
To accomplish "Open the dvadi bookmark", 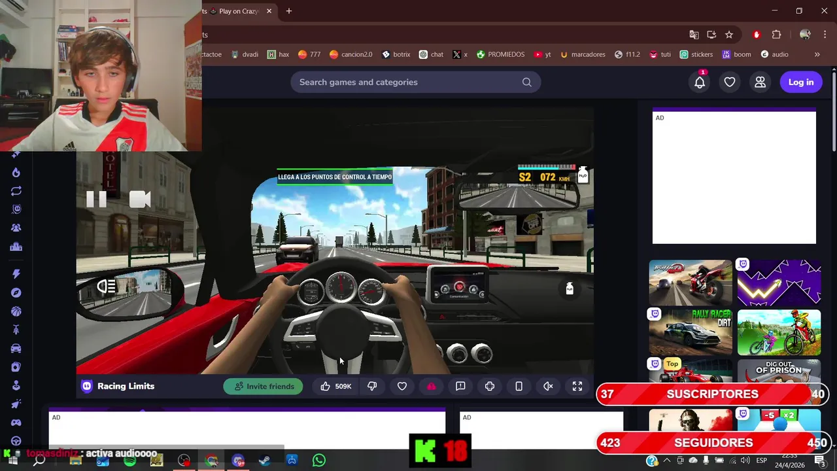I will click(x=245, y=54).
